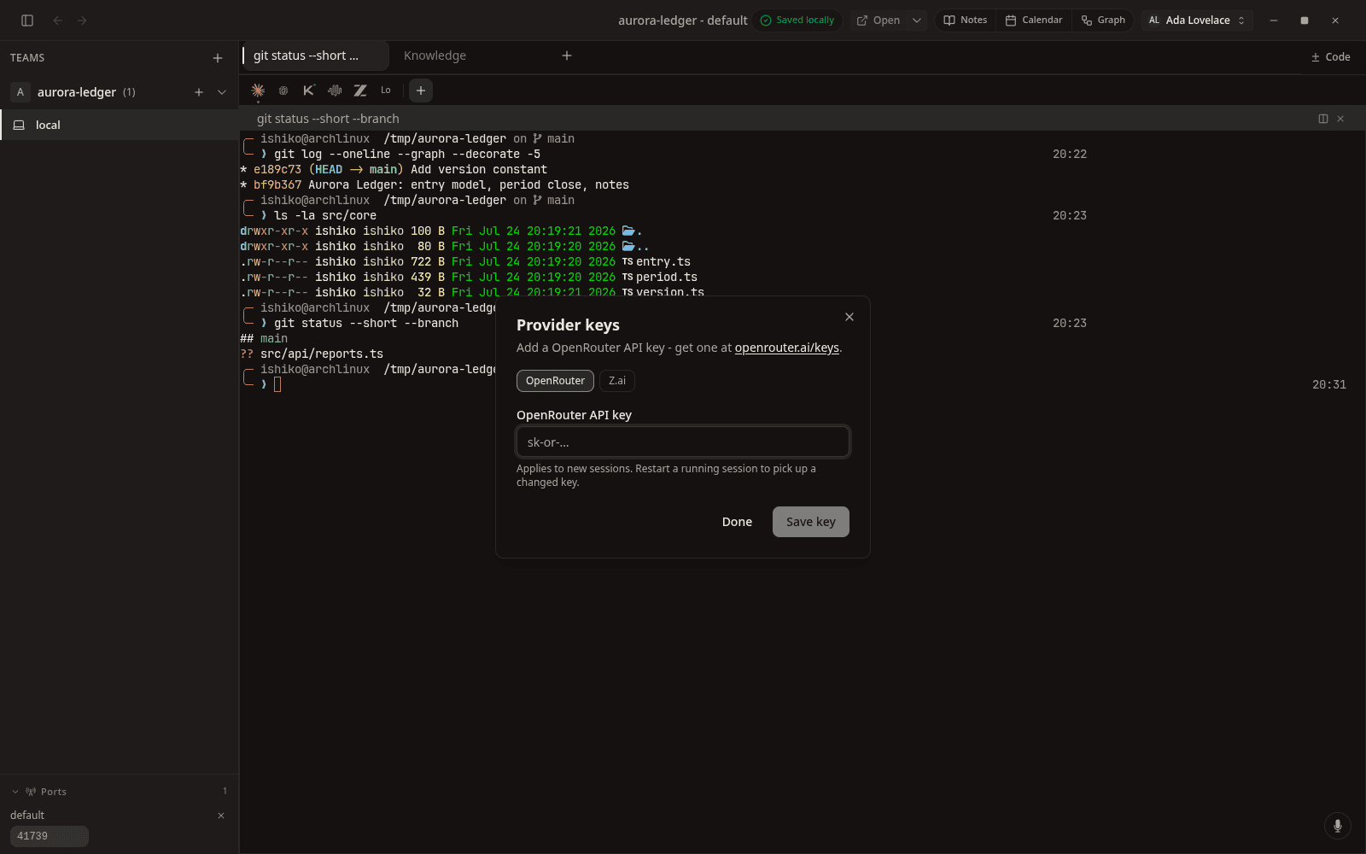This screenshot has height=854, width=1366.
Task: Go forward with the right arrow
Action: click(x=82, y=20)
